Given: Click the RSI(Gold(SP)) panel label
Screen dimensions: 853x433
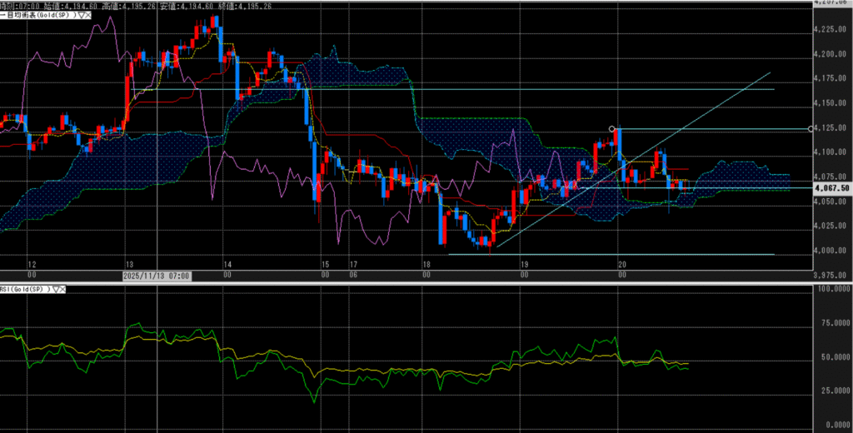Looking at the screenshot, I should click(25, 288).
